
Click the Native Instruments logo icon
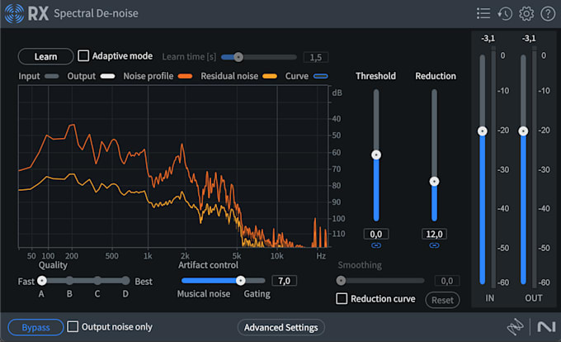coord(546,327)
